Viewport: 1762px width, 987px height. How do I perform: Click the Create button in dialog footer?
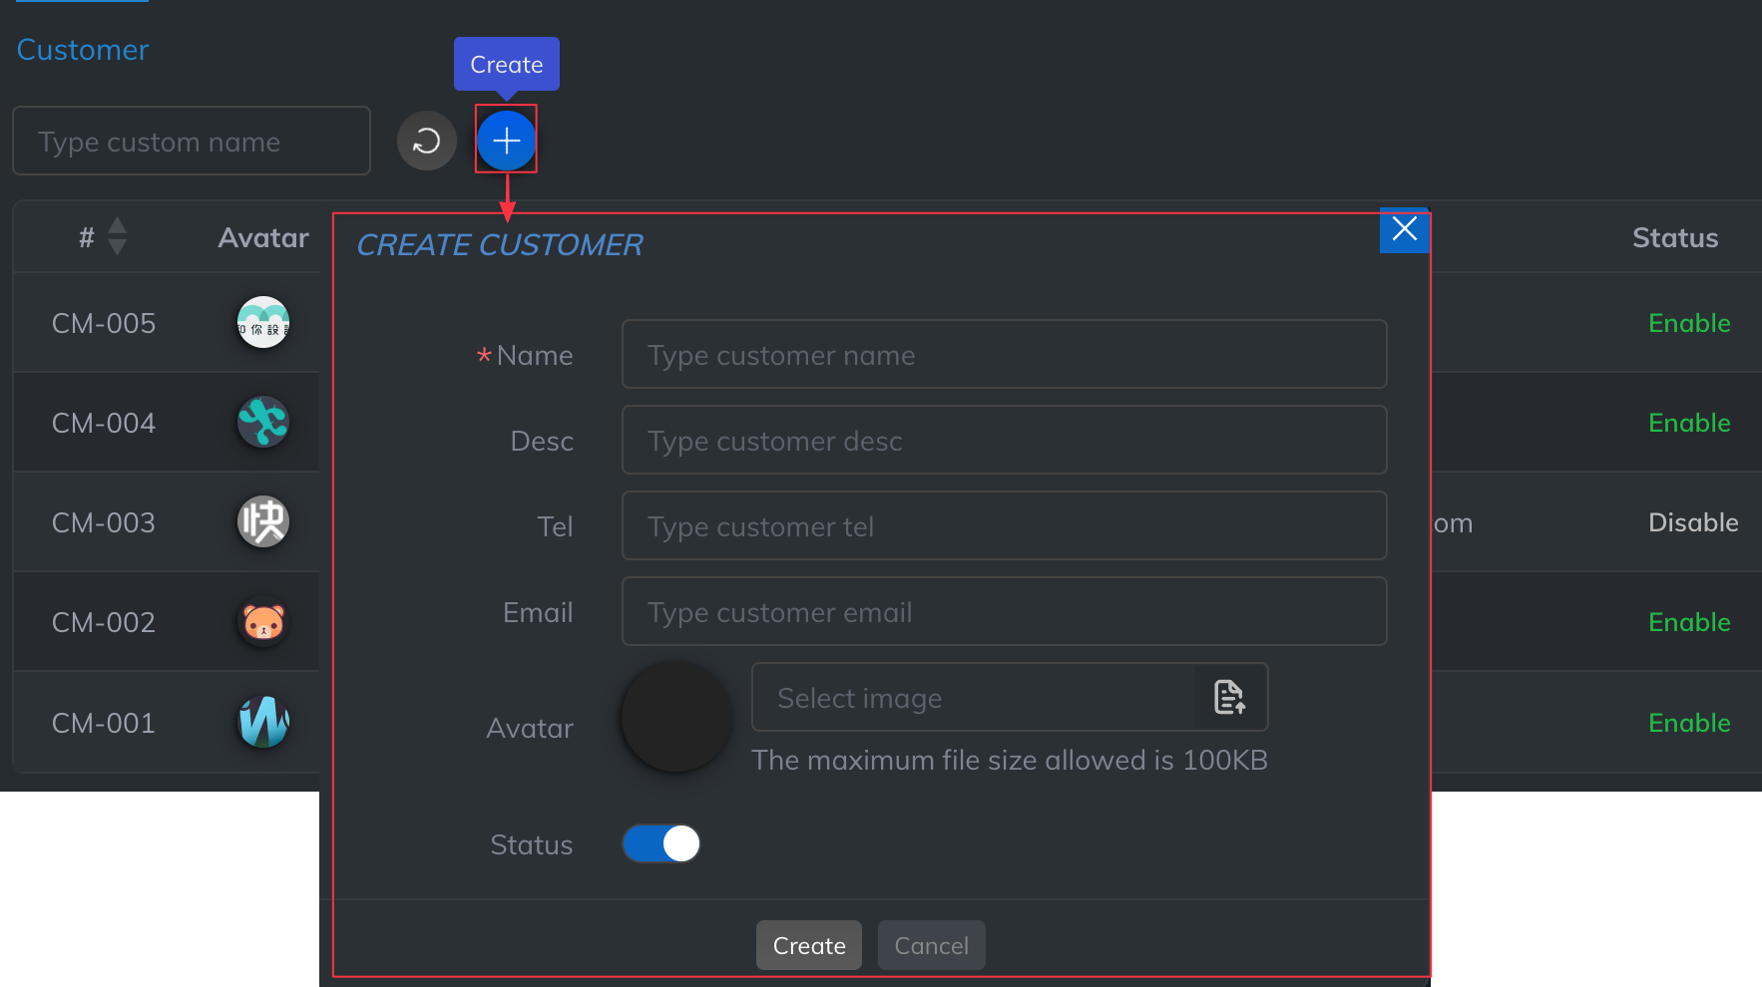[x=808, y=945]
